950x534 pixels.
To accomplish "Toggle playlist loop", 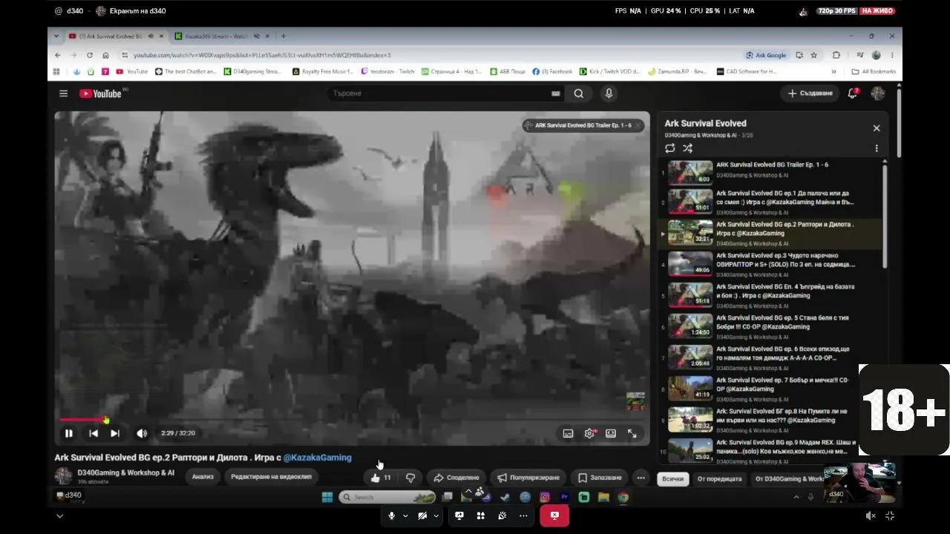I will (670, 148).
